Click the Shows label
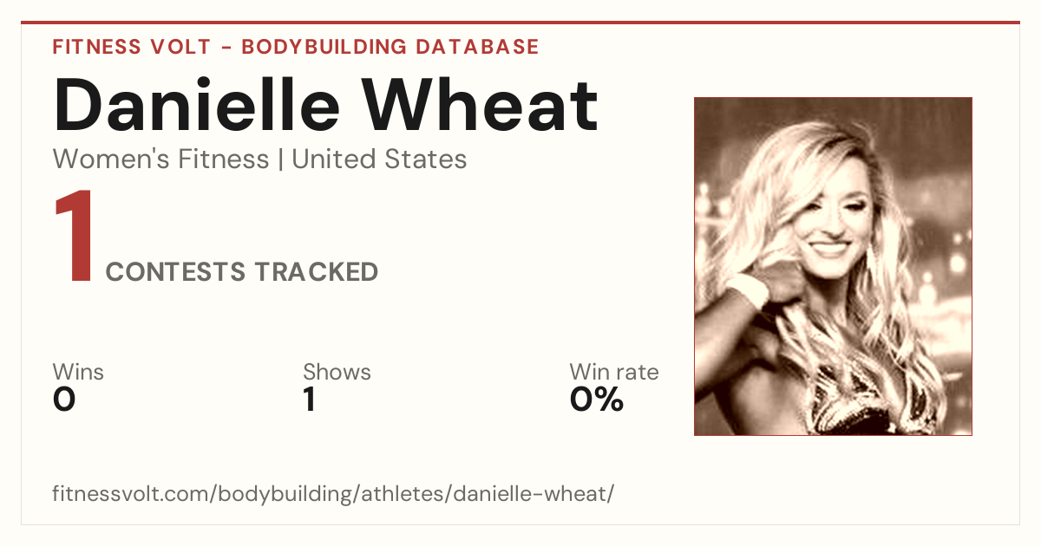This screenshot has height=546, width=1041. [337, 373]
